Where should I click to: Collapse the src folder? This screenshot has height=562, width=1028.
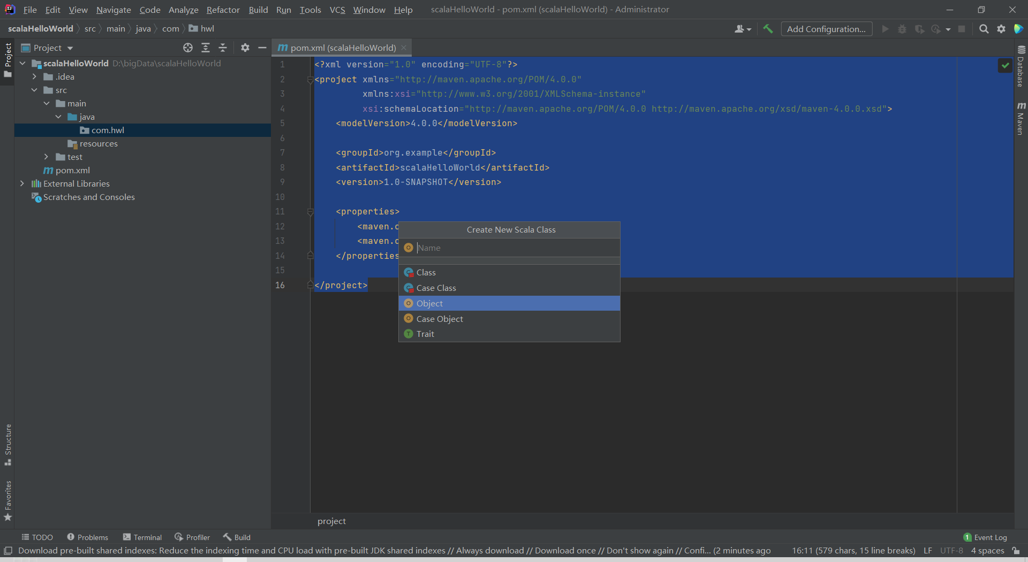(34, 90)
